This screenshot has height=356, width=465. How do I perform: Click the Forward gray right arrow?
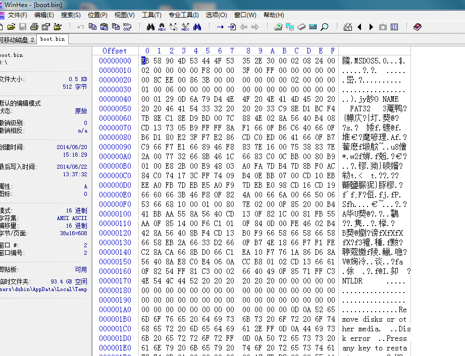tap(255, 27)
